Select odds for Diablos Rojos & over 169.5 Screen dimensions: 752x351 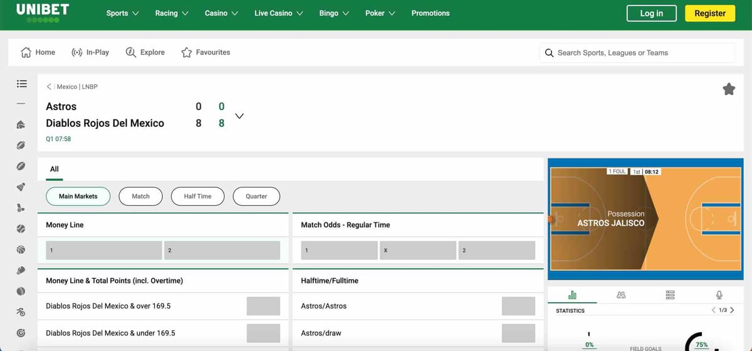[x=263, y=306]
